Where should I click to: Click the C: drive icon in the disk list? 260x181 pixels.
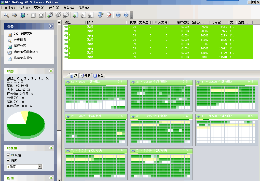[66, 27]
